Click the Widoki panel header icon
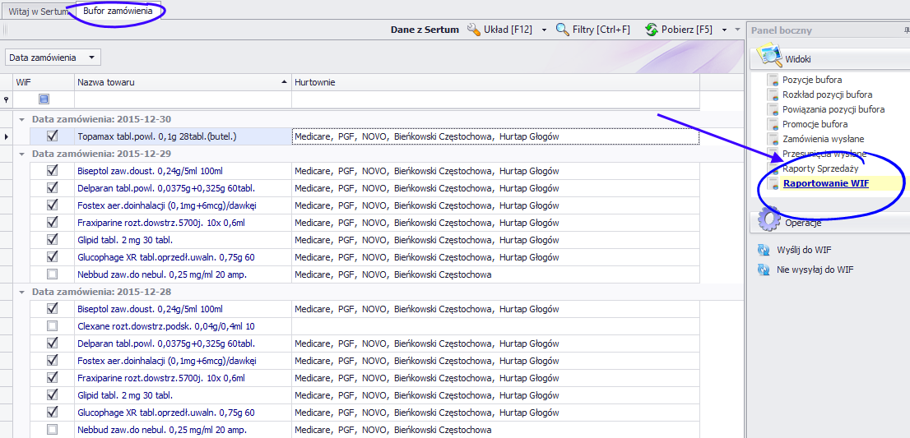The height and width of the screenshot is (438, 910). click(769, 57)
